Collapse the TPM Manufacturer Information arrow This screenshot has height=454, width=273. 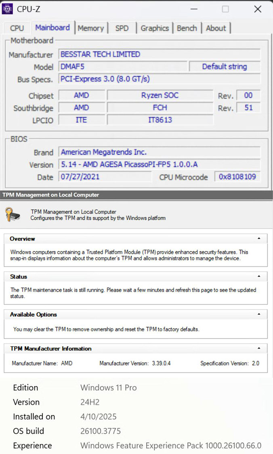259,348
